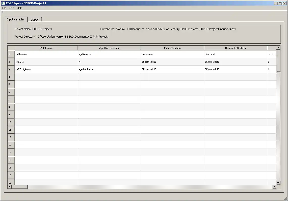
Task: Click EDcdmatrix16 in row 2 Dispersal CD Matrix
Action: click(x=236, y=62)
